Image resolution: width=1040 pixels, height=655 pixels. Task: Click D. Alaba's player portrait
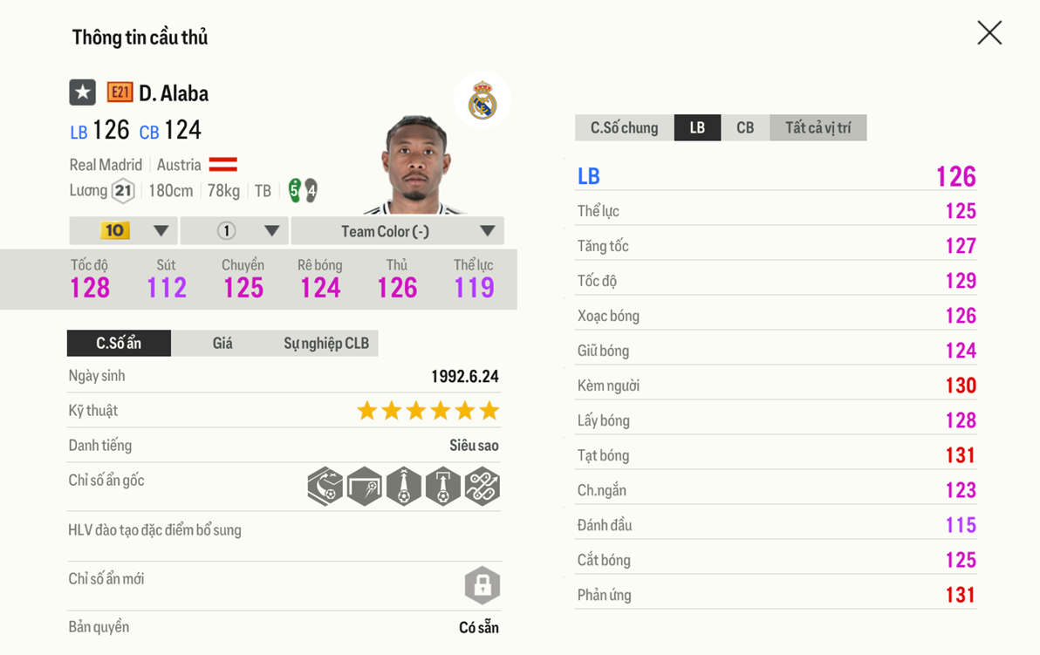tap(414, 166)
